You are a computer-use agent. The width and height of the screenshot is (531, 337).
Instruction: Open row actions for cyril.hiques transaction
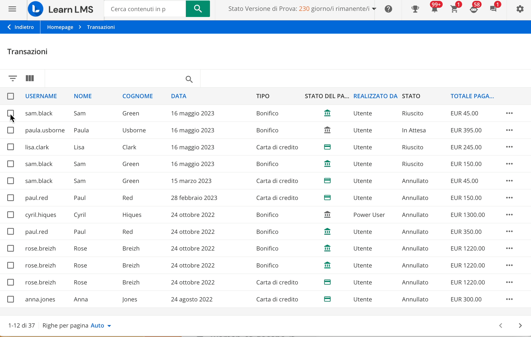(509, 215)
